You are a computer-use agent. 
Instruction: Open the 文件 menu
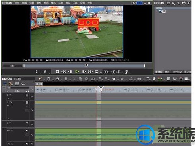pyautogui.click(x=17, y=3)
